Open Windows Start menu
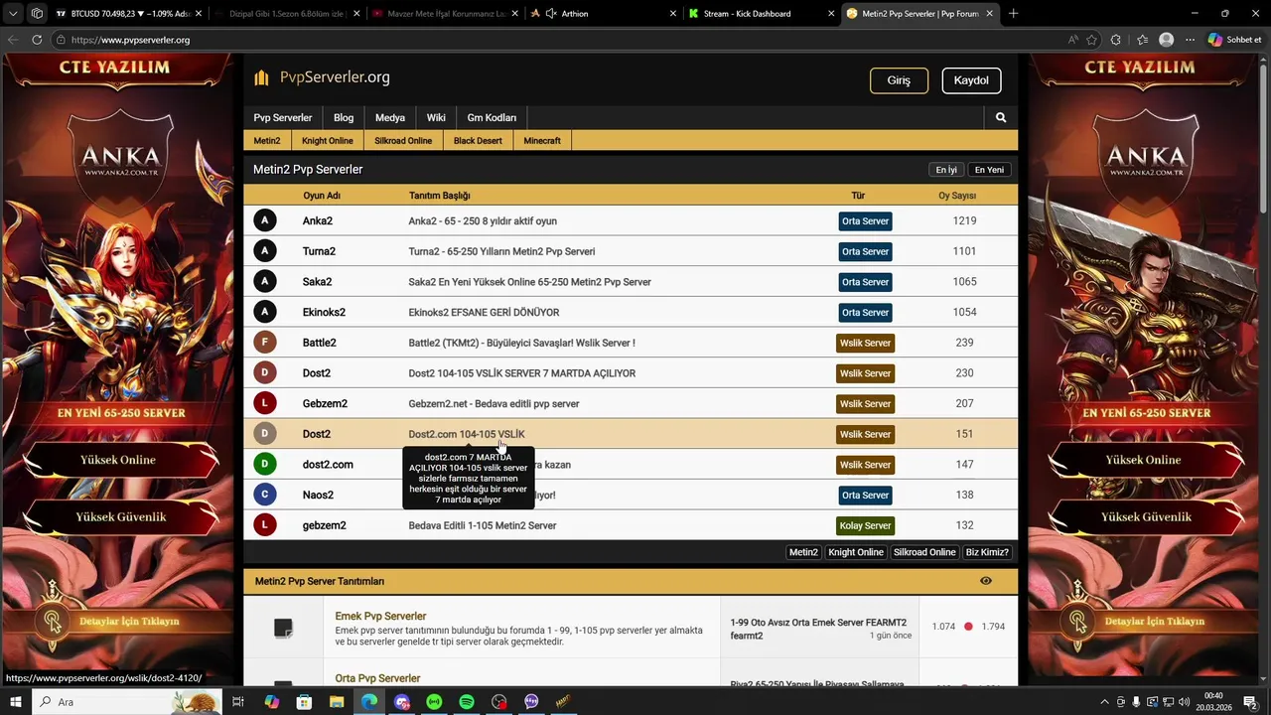 tap(15, 702)
